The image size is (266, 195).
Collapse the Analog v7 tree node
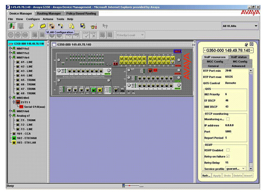click(x=10, y=116)
